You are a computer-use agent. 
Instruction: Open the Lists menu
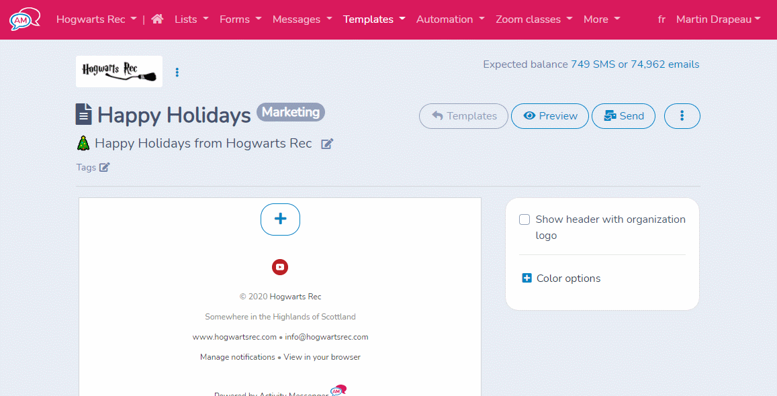tap(191, 19)
